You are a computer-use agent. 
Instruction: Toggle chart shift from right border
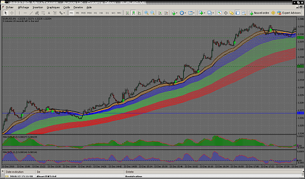[166, 13]
